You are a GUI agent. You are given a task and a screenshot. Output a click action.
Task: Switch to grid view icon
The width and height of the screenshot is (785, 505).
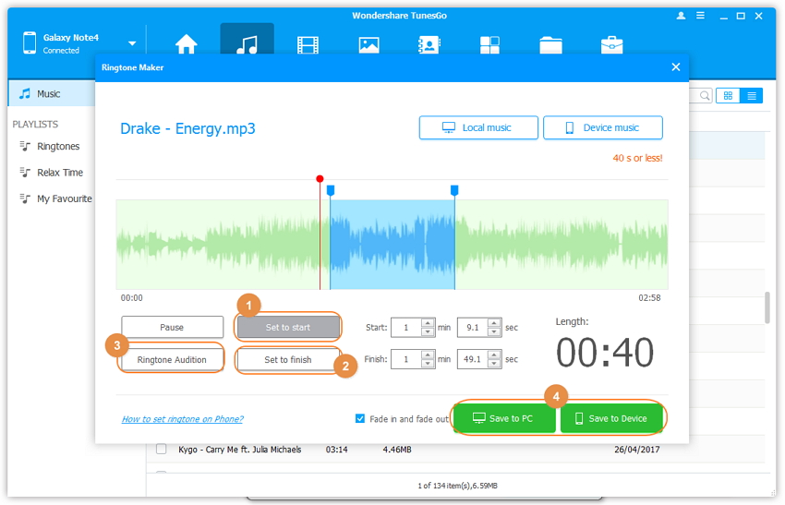[x=728, y=95]
